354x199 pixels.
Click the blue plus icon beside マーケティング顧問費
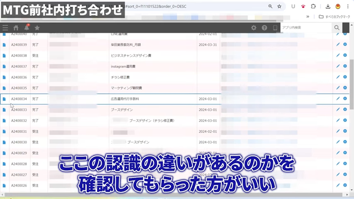click(345, 88)
